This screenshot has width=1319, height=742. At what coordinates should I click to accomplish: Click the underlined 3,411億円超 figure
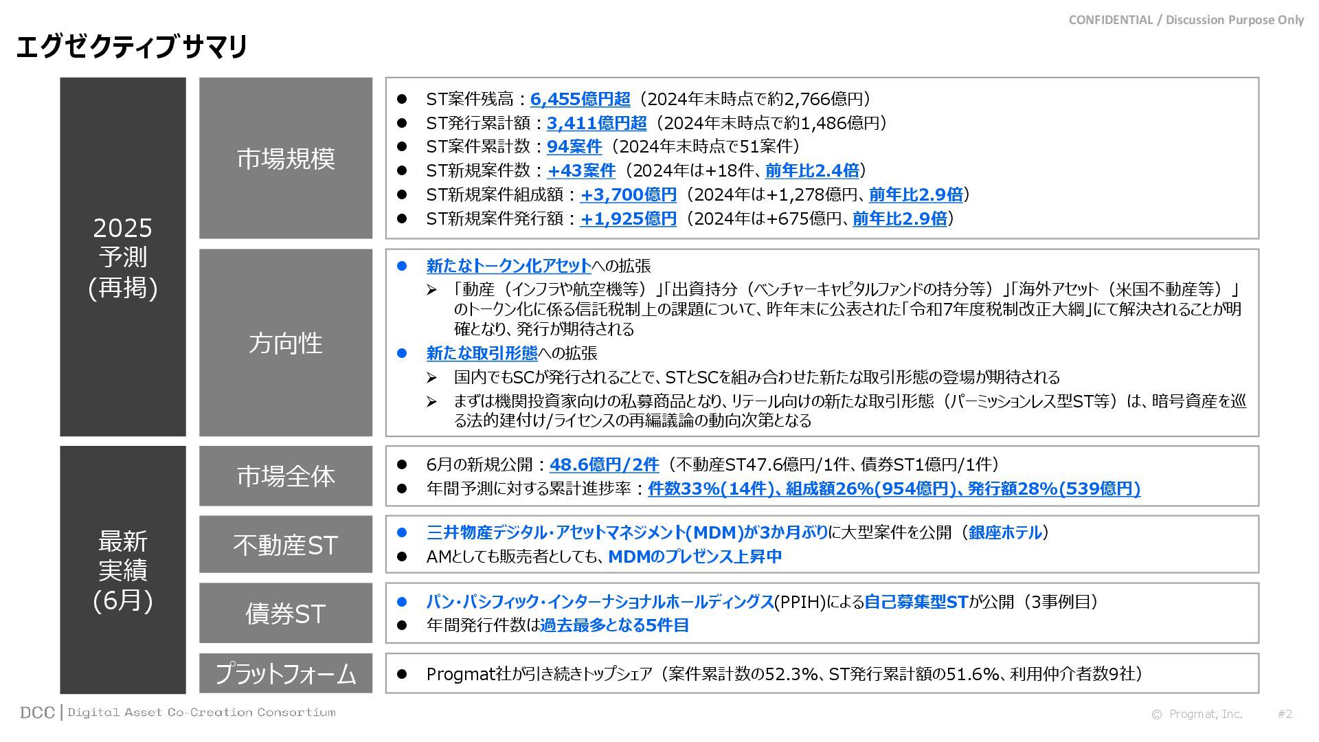596,123
